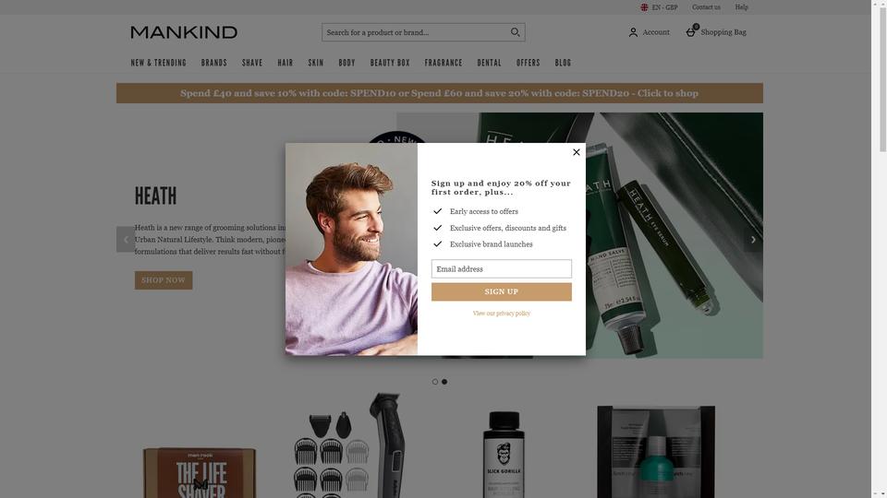Click the UK flag language icon
Screen dimensions: 887x498
644,7
